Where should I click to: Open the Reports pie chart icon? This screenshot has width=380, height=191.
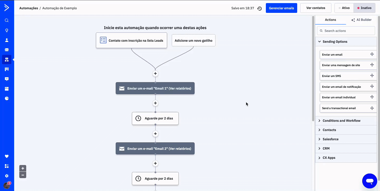tap(7, 98)
